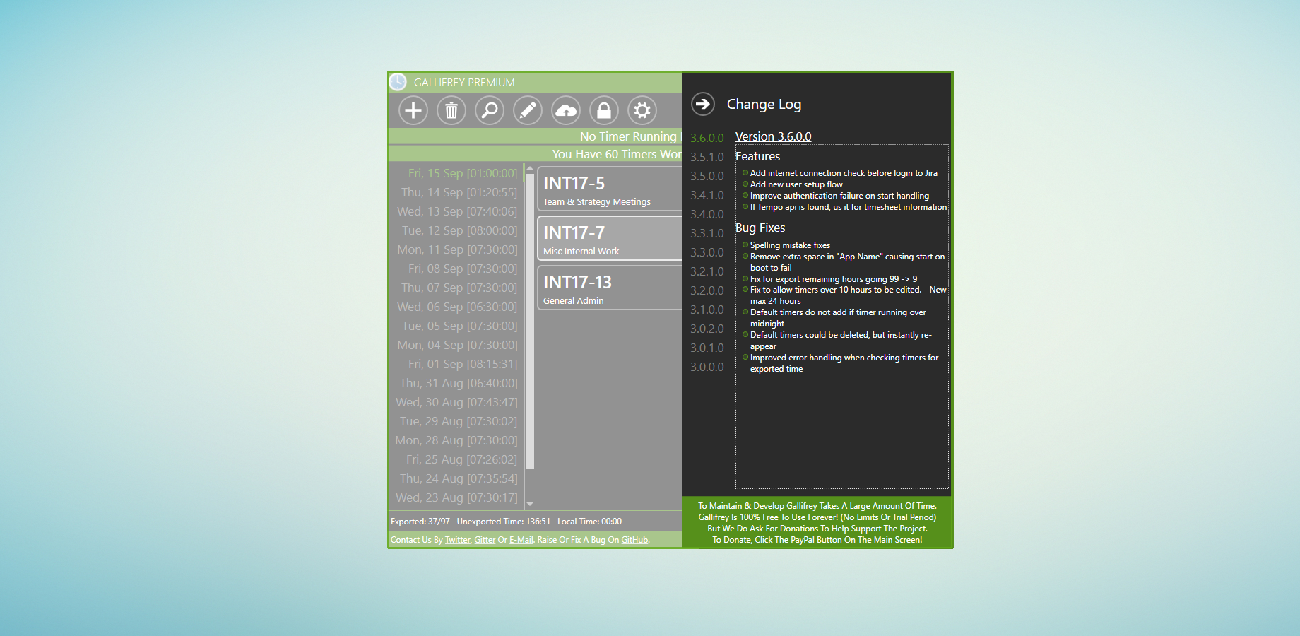Select date Wed, 13 Sep [07:40:06]
Image resolution: width=1300 pixels, height=636 pixels.
click(456, 211)
